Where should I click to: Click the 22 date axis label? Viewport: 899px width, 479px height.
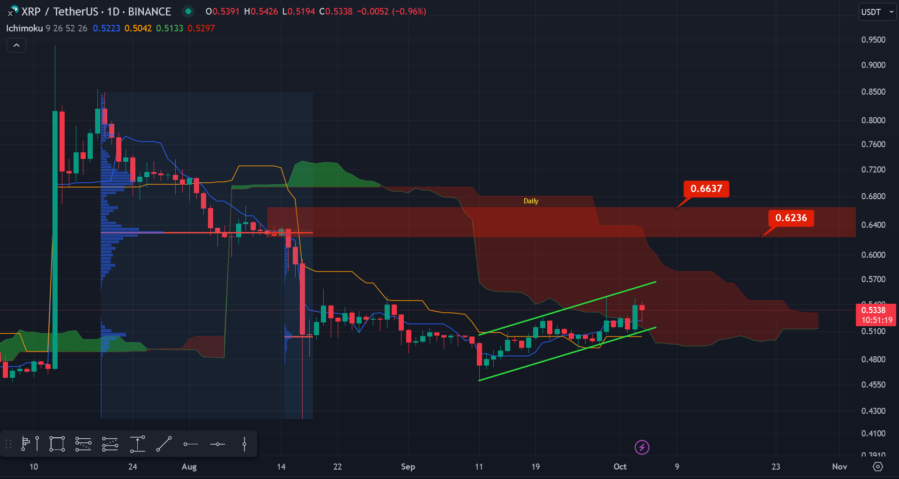pos(337,466)
